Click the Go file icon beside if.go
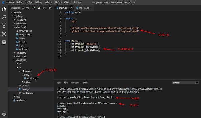Image resolution: width=201 pixels, height=118 pixels. click(x=17, y=45)
